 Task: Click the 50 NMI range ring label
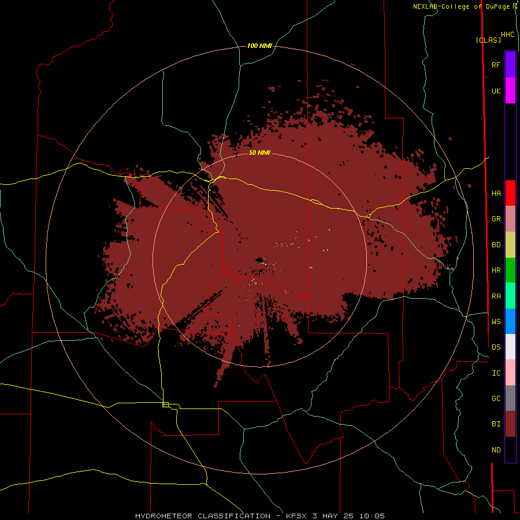pyautogui.click(x=259, y=153)
